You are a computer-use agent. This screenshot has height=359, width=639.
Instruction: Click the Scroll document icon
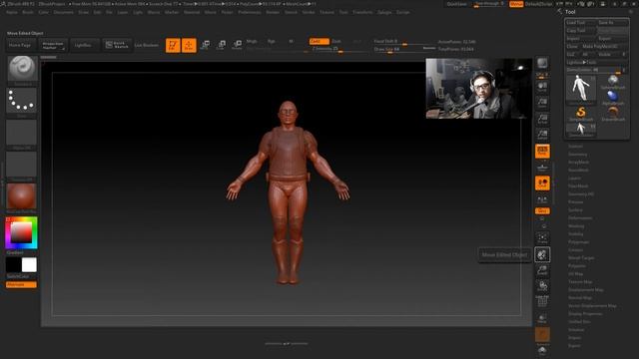point(542,86)
